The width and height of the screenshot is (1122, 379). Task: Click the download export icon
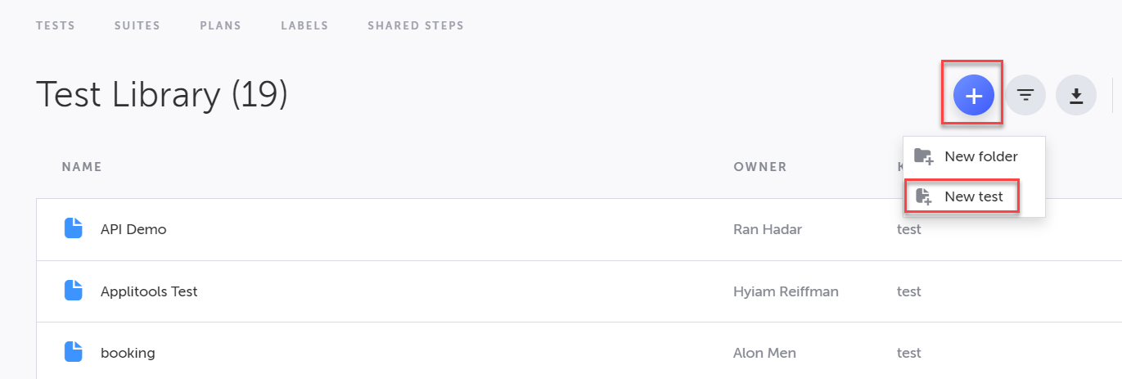1076,97
